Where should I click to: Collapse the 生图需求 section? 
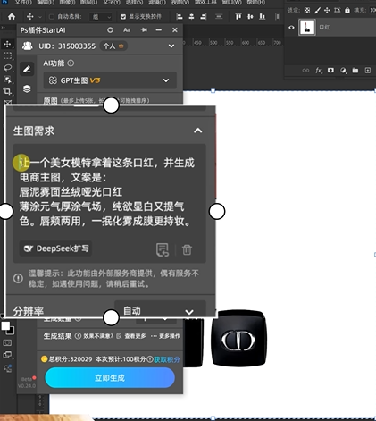(x=198, y=131)
